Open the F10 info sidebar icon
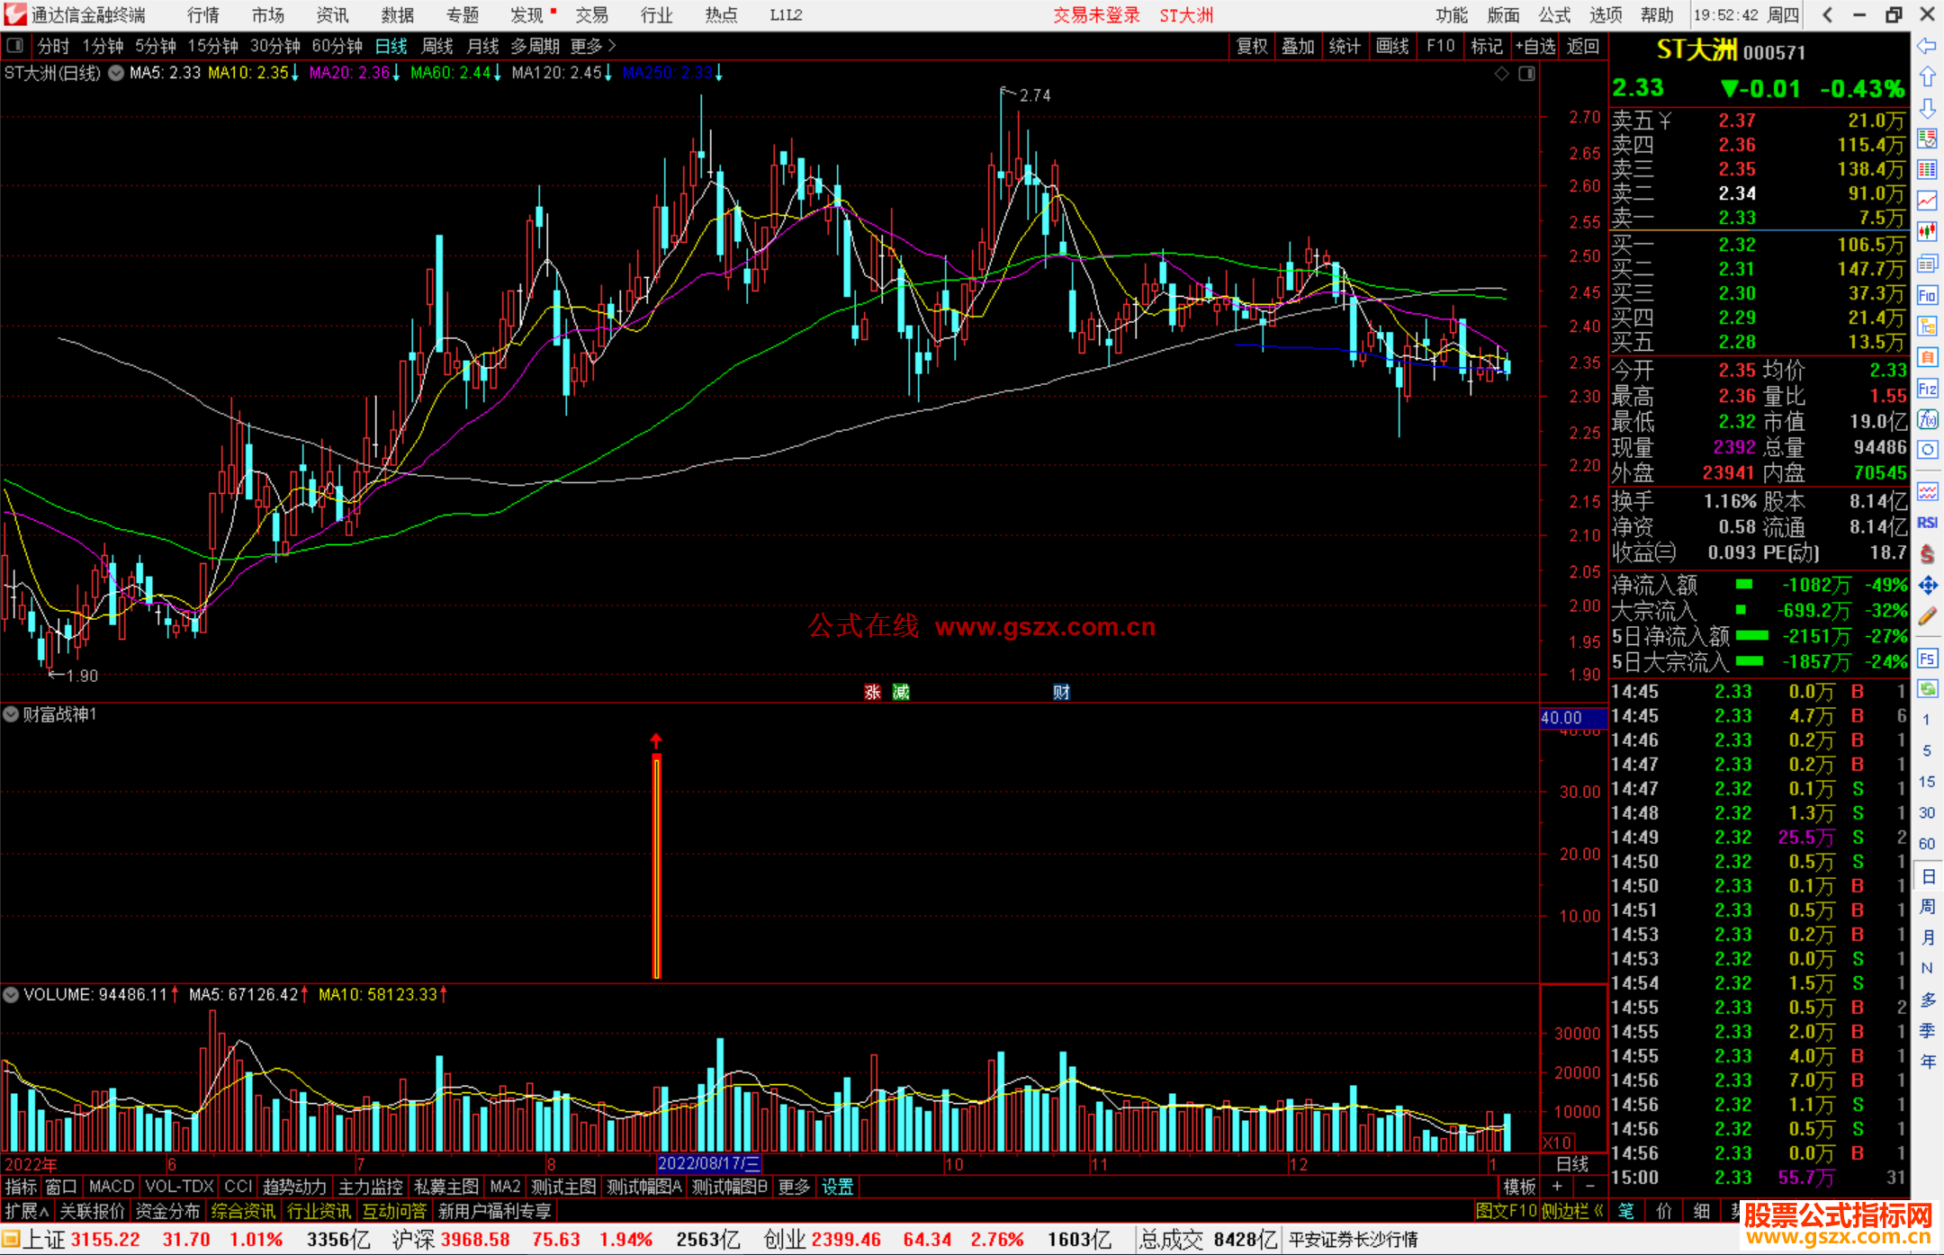Image resolution: width=1944 pixels, height=1255 pixels. [1927, 295]
